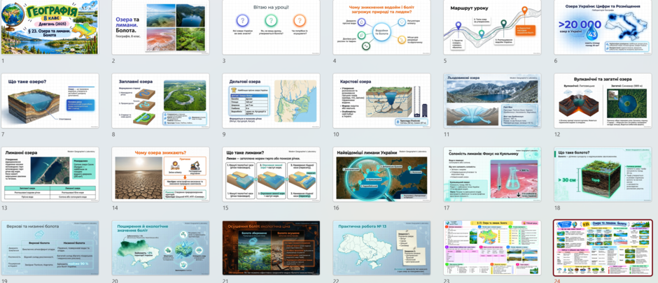Click 'Верхові та низинні болота' slide thumbnail

(50, 248)
